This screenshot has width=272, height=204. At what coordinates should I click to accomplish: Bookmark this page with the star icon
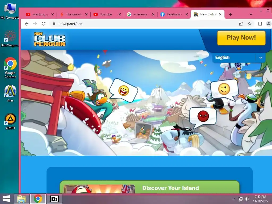tap(250, 24)
